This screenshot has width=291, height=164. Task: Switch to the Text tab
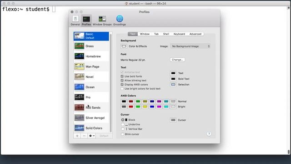[x=133, y=34]
